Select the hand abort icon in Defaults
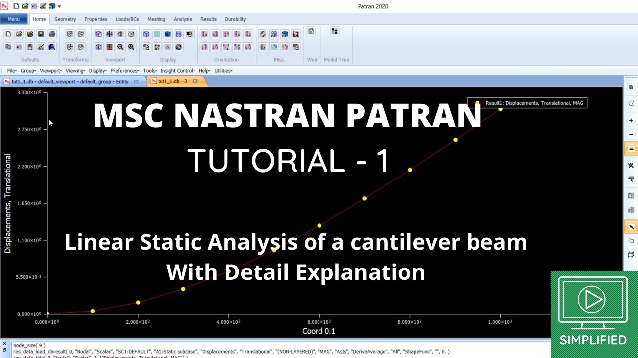Screen dimensions: 638x358 click(x=30, y=47)
